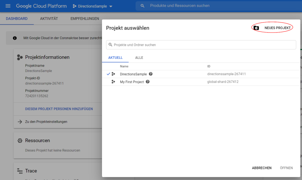The image size is (302, 180).
Task: Click the new project folder icon
Action: pos(256,28)
